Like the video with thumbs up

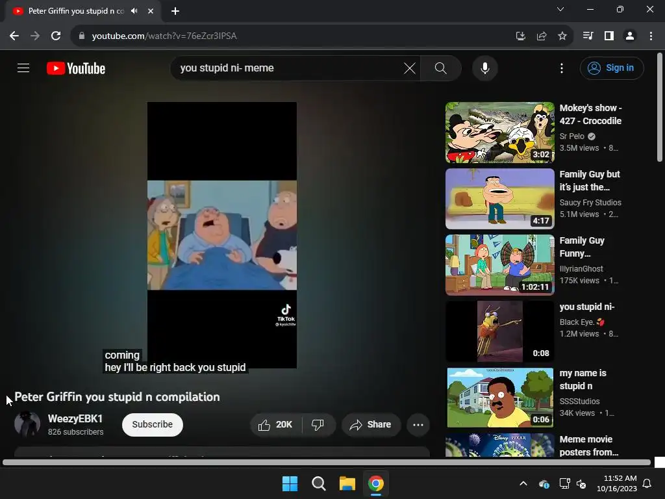click(275, 425)
